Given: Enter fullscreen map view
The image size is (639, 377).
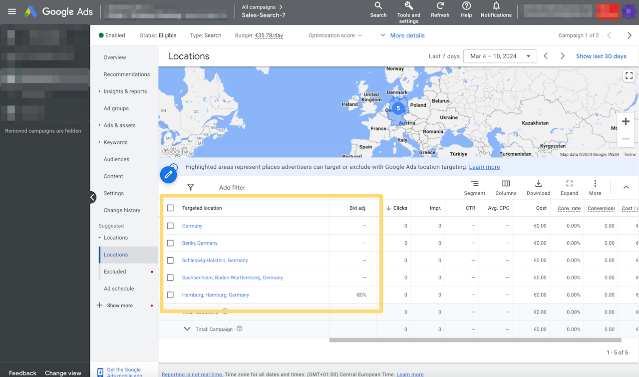Looking at the screenshot, I should [x=629, y=76].
